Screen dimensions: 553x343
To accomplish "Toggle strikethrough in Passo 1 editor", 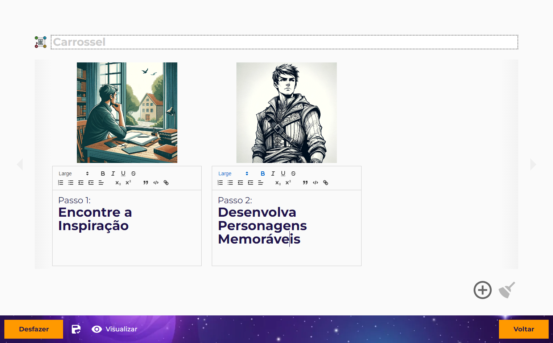I will [x=133, y=173].
